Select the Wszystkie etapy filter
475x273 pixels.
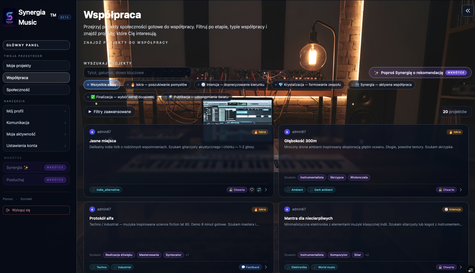102,85
